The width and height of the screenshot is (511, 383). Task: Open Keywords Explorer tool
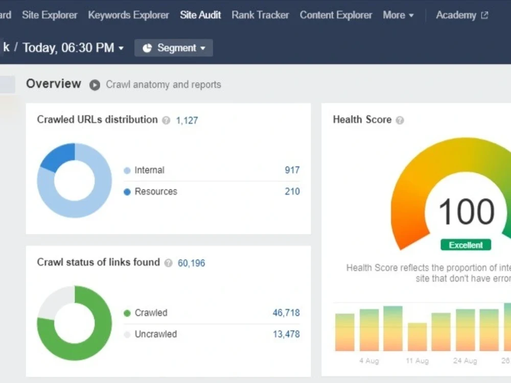click(x=128, y=15)
